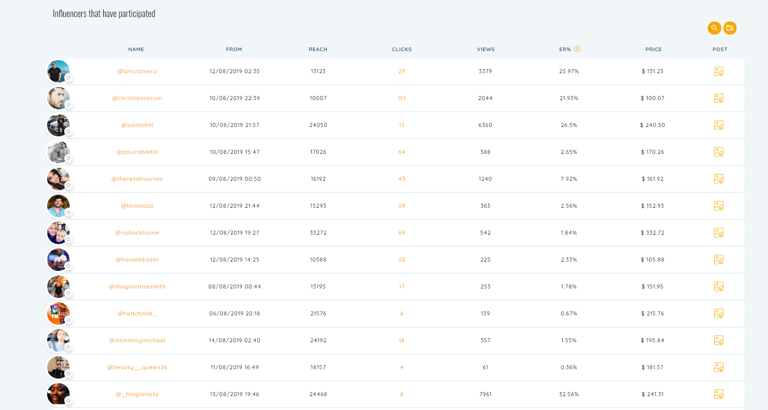The image size is (768, 410).
Task: Click the @_blogionista avatar thumbnail
Action: coord(58,394)
